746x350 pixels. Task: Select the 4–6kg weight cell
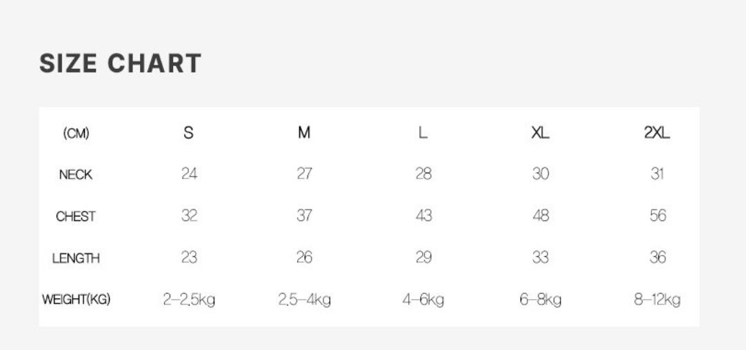423,300
